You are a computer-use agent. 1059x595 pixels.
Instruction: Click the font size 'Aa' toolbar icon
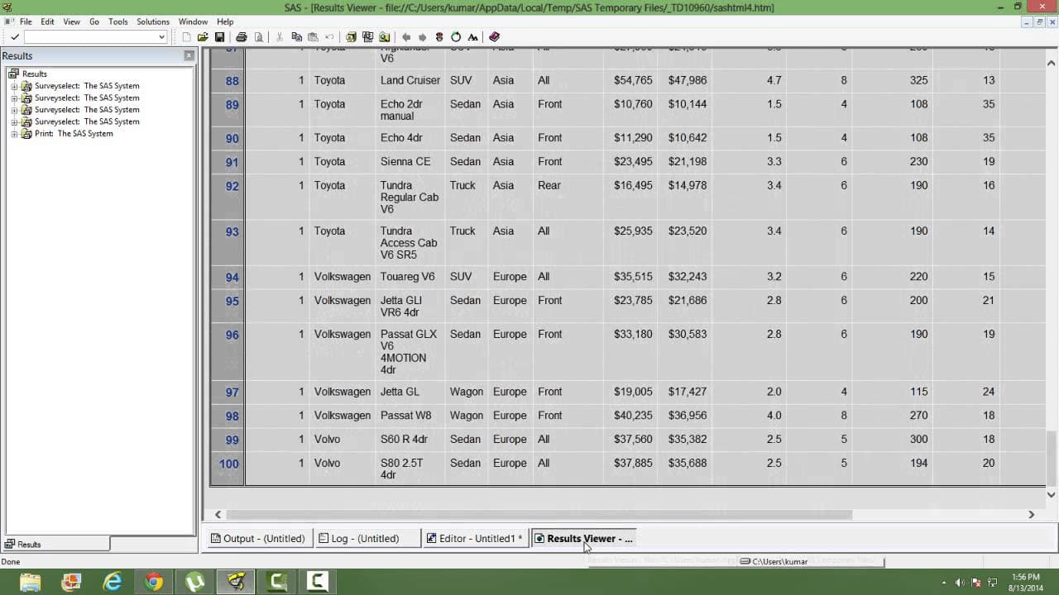[472, 37]
